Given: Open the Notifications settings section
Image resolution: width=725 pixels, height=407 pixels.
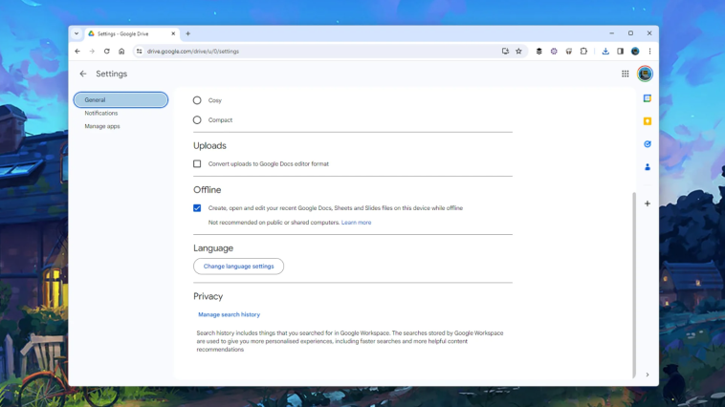Looking at the screenshot, I should click(x=101, y=113).
